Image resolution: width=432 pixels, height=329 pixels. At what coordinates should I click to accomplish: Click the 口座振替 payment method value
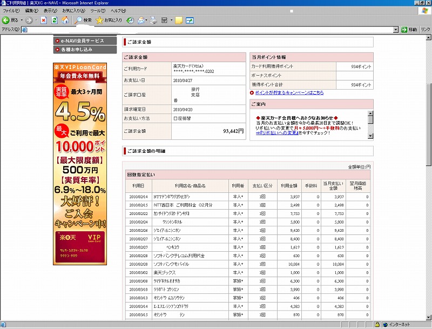click(x=182, y=118)
